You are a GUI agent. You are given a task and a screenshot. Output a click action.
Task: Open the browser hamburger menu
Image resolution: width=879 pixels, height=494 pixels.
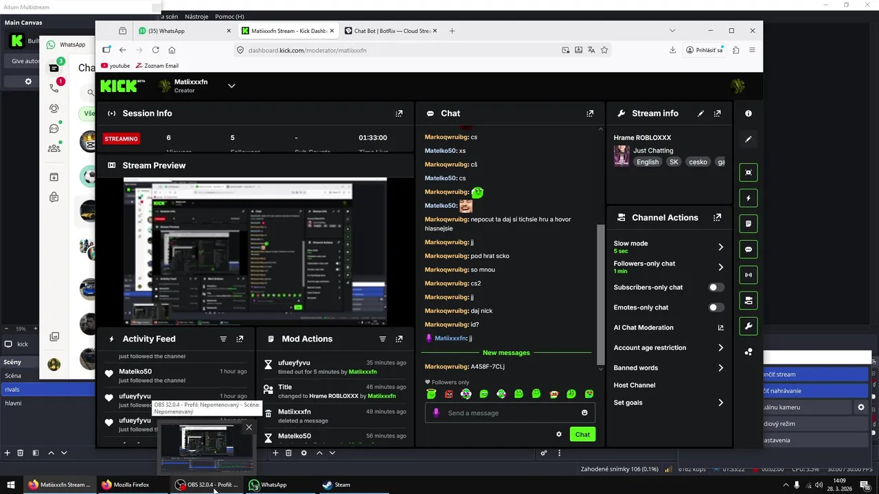pos(752,50)
